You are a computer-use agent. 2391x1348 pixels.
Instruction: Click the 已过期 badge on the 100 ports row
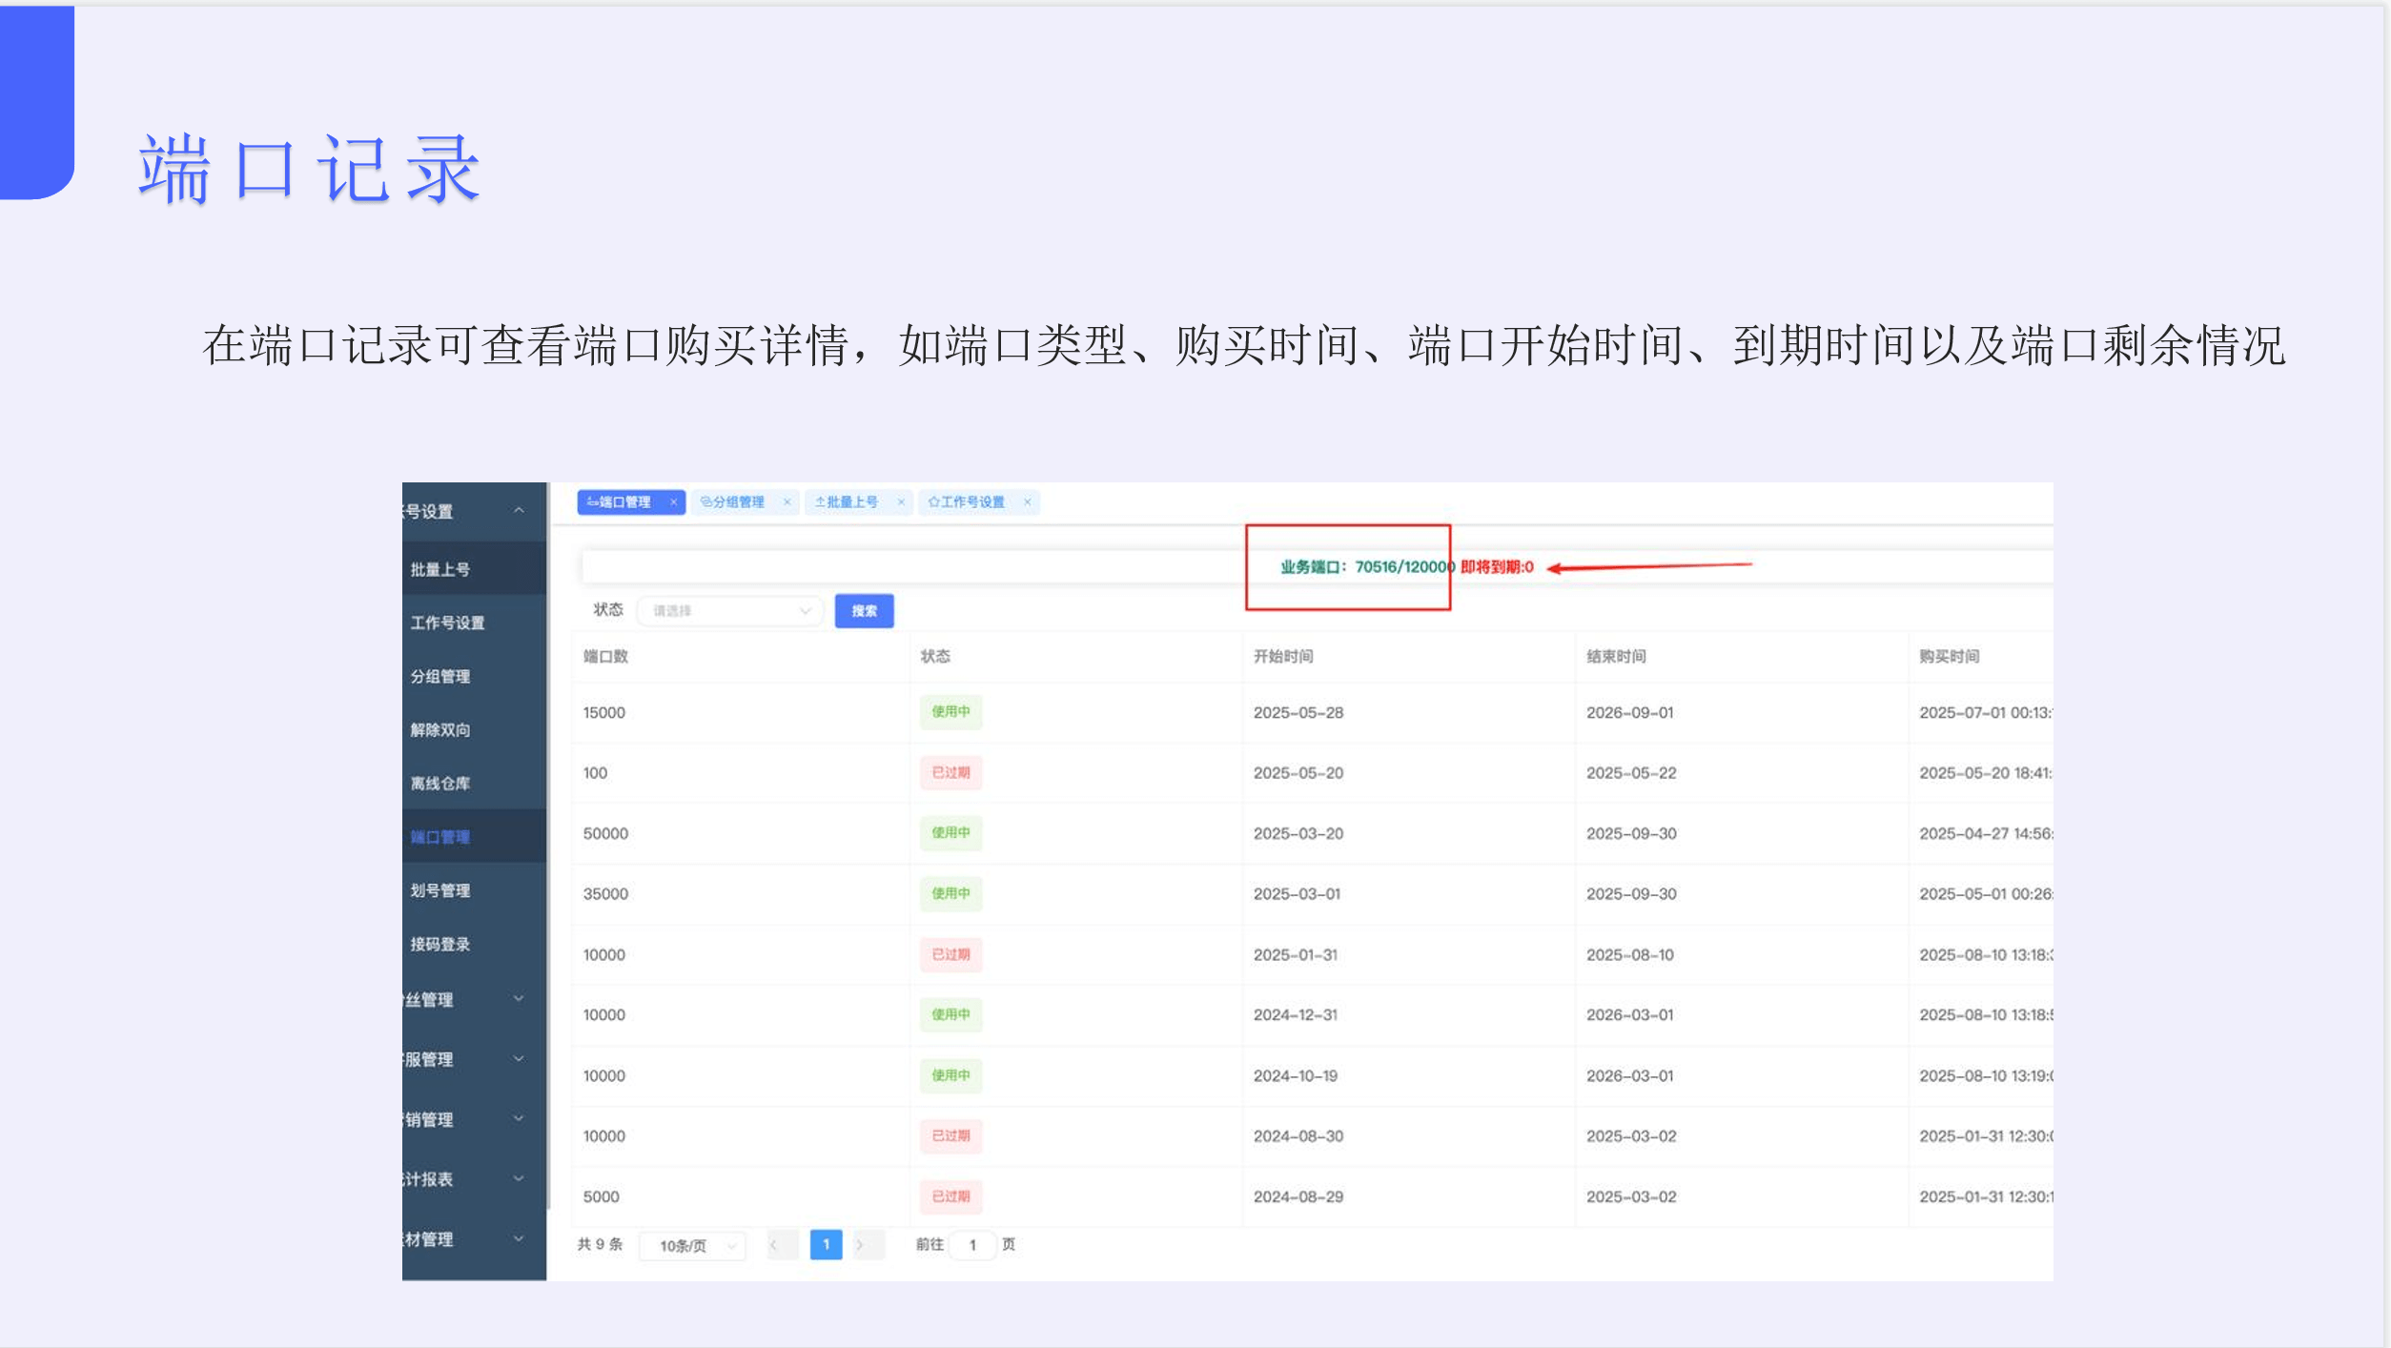click(951, 773)
